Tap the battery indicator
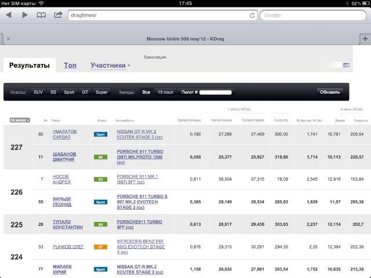This screenshot has width=371, height=278. 366,3
